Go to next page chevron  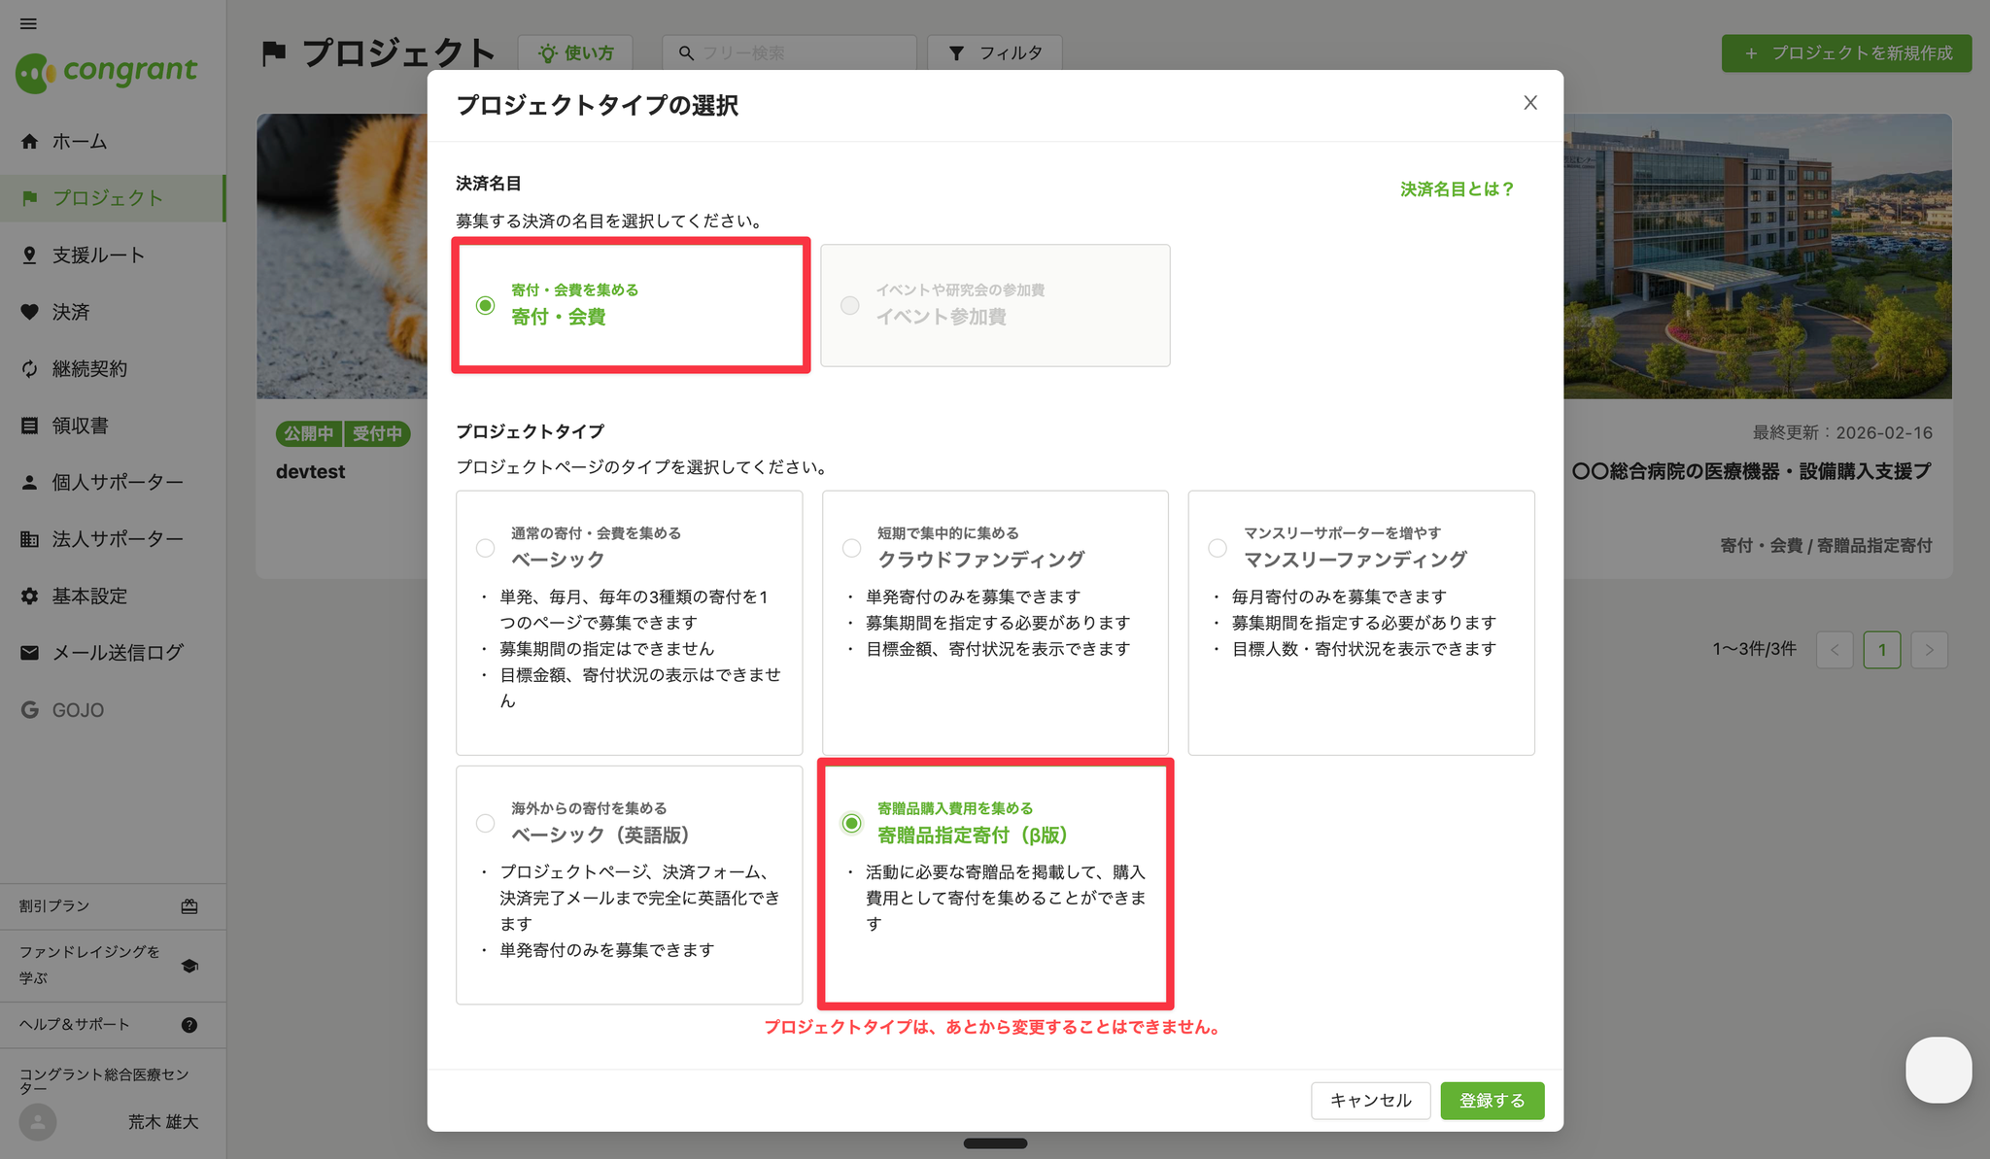click(x=1929, y=649)
